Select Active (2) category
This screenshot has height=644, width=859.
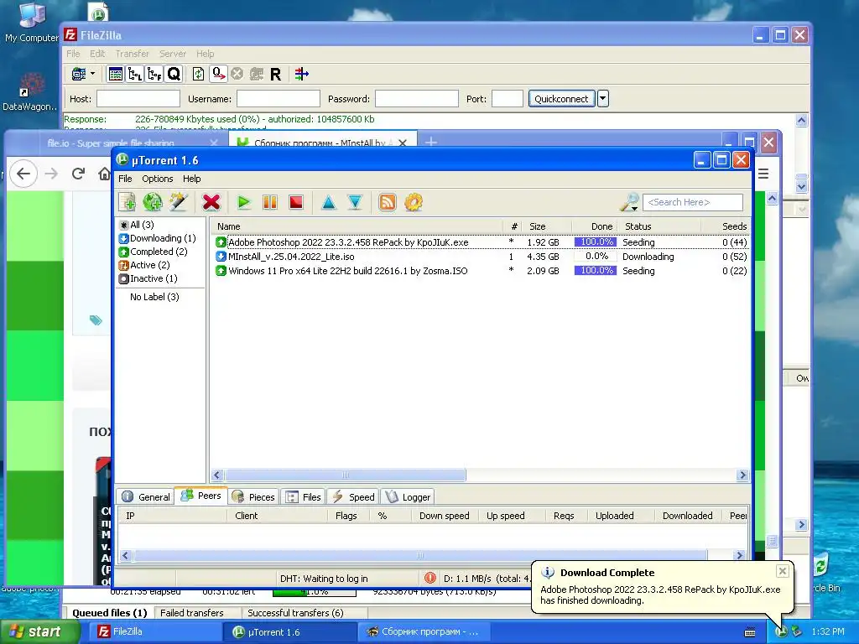coord(144,265)
